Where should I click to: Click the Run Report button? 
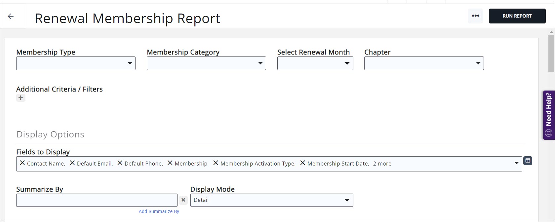pyautogui.click(x=517, y=16)
